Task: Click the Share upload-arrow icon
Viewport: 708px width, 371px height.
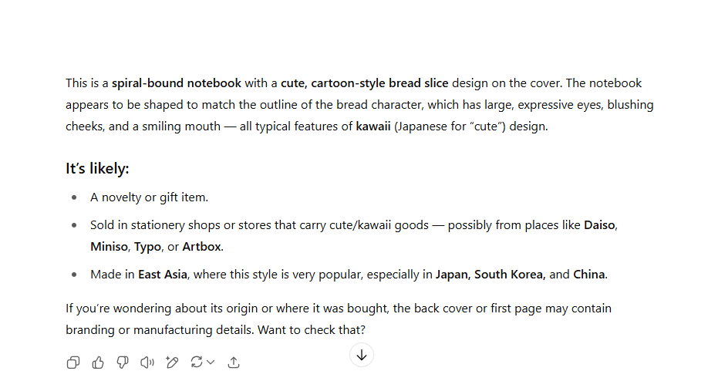Action: pos(234,363)
